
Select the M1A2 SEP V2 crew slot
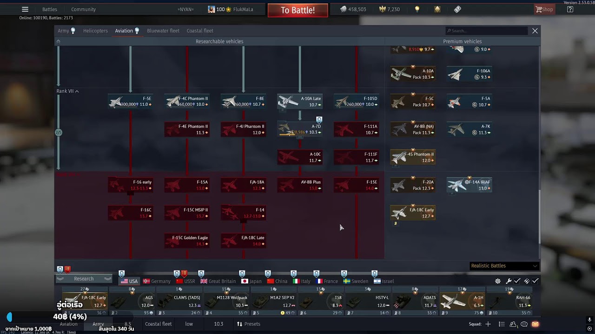tap(273, 301)
